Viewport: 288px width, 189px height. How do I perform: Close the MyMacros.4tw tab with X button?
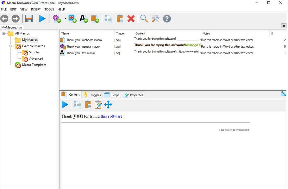[284, 26]
